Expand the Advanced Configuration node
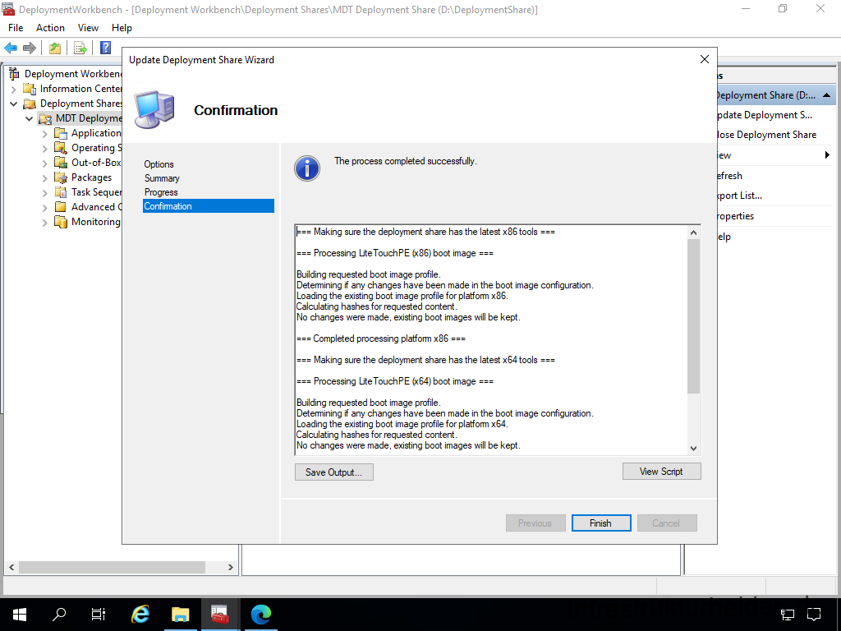Viewport: 841px width, 631px height. coord(45,208)
